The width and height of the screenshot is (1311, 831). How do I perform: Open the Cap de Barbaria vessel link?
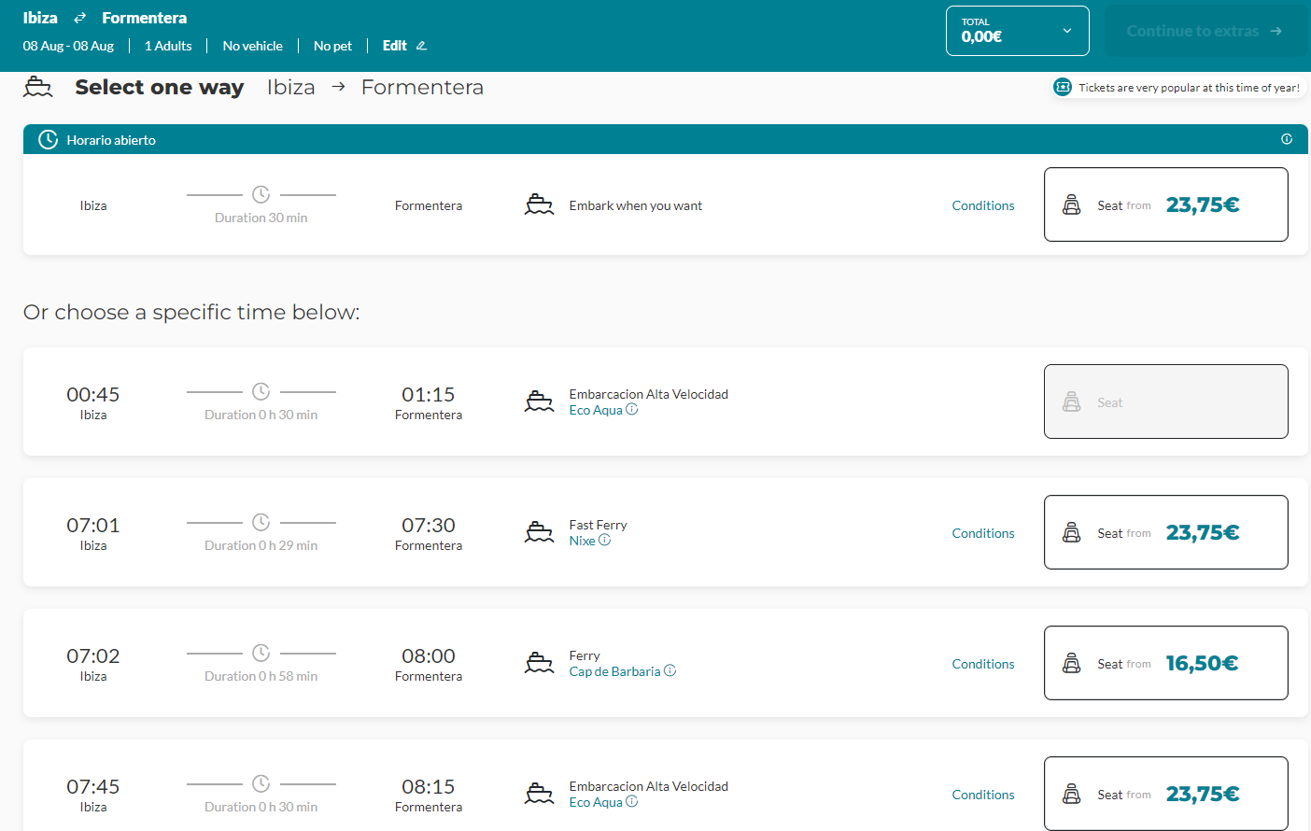[x=614, y=671]
